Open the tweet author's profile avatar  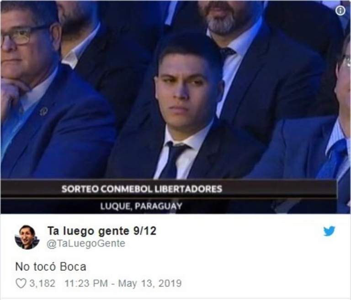point(27,237)
